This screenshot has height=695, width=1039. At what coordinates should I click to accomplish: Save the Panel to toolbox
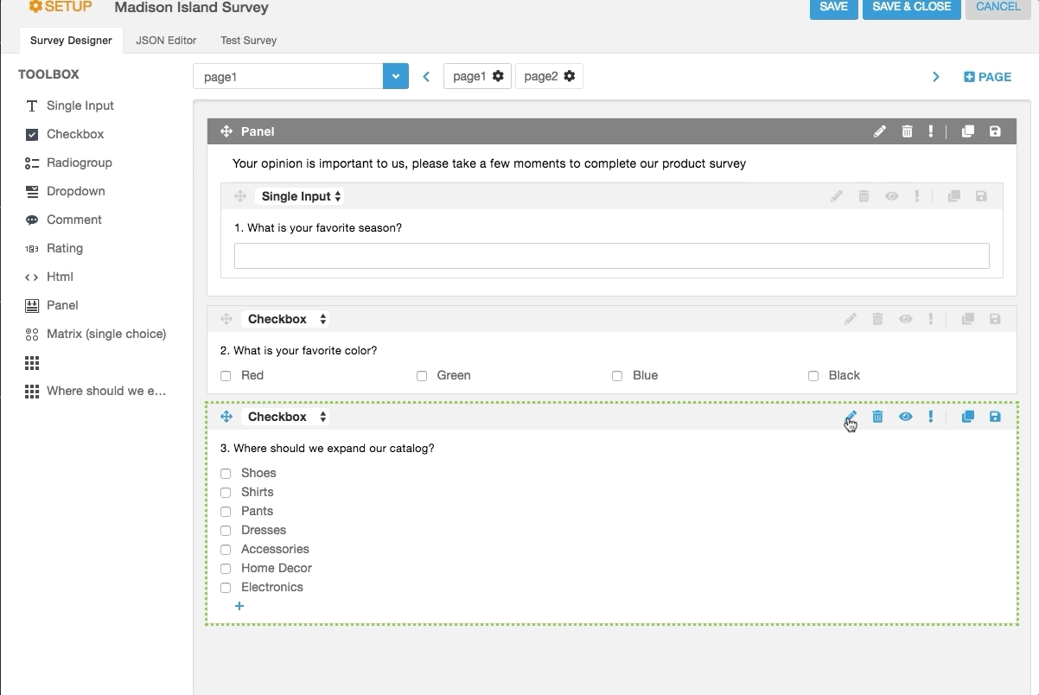(x=995, y=131)
